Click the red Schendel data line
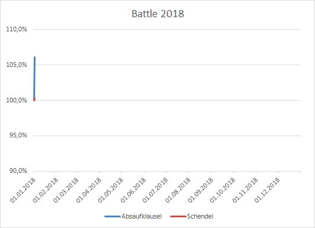 pyautogui.click(x=34, y=99)
